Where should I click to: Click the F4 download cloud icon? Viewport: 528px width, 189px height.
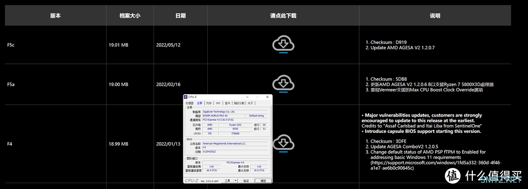tap(284, 144)
